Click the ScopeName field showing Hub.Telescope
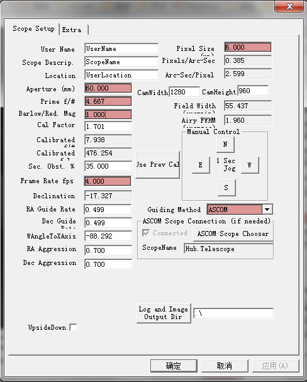Image resolution: width=307 pixels, height=382 pixels. [x=228, y=249]
